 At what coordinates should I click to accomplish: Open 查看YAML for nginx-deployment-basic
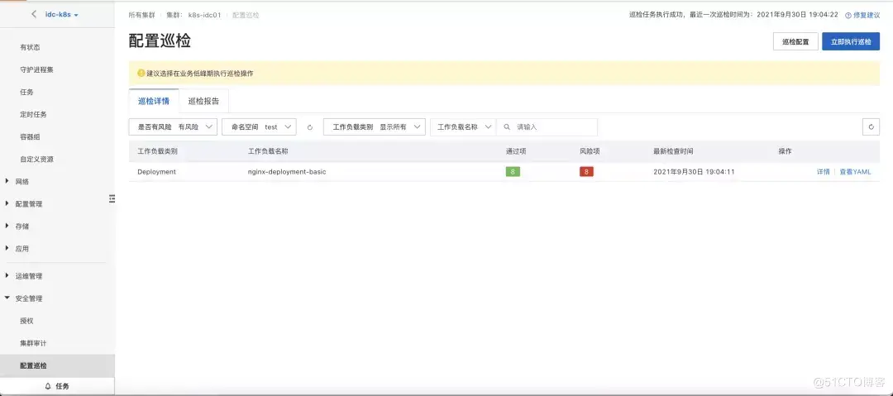tap(855, 171)
